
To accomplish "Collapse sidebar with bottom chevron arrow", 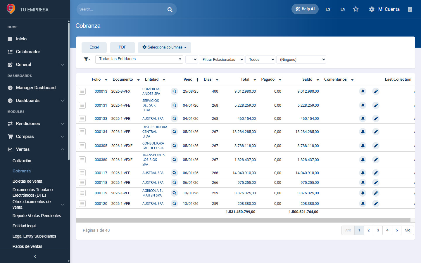I will pyautogui.click(x=35, y=256).
